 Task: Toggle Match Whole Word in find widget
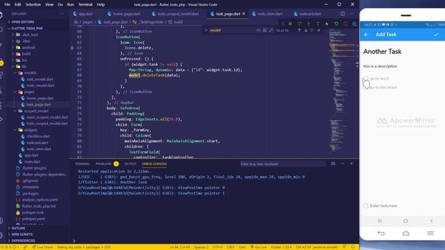pos(264,31)
